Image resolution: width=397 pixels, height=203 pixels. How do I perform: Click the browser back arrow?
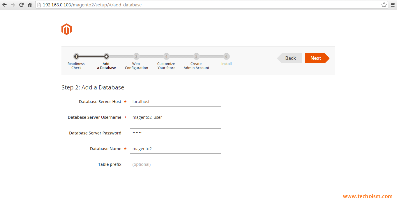pyautogui.click(x=4, y=5)
